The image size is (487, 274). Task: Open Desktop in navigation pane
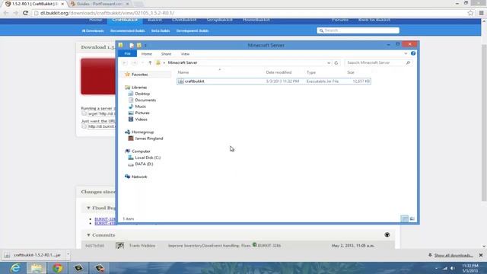pyautogui.click(x=142, y=94)
